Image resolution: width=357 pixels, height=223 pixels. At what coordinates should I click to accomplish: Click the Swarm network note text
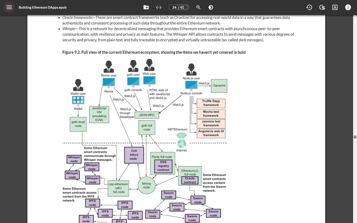pos(214,183)
